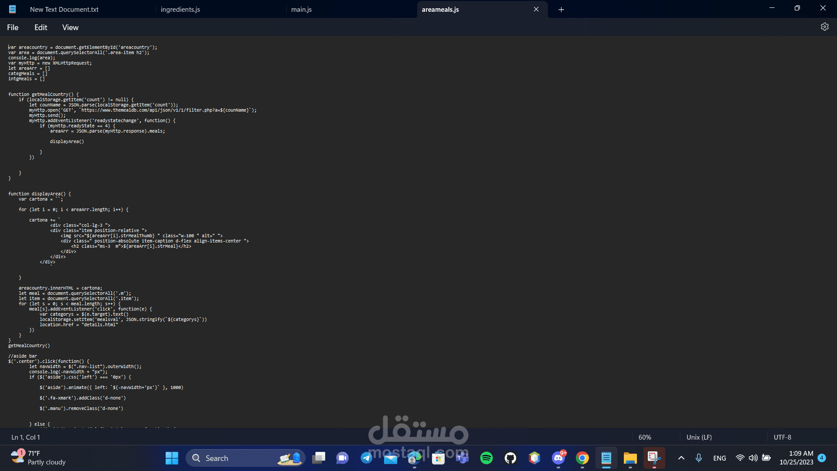Open volume control in system tray
837x471 pixels.
click(x=753, y=458)
